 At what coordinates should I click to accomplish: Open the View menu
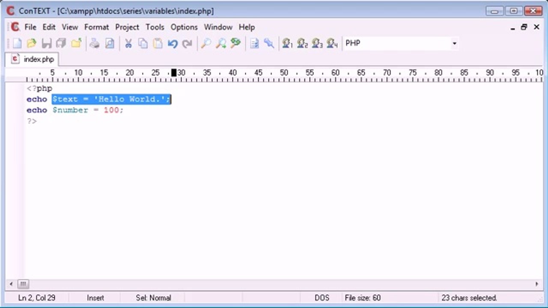70,27
